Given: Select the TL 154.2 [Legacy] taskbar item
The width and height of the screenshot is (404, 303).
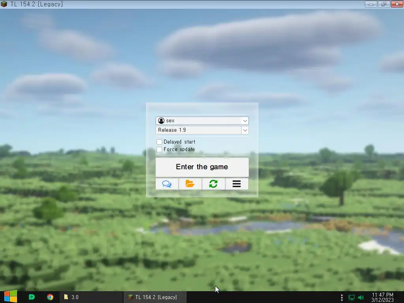Looking at the screenshot, I should [155, 297].
